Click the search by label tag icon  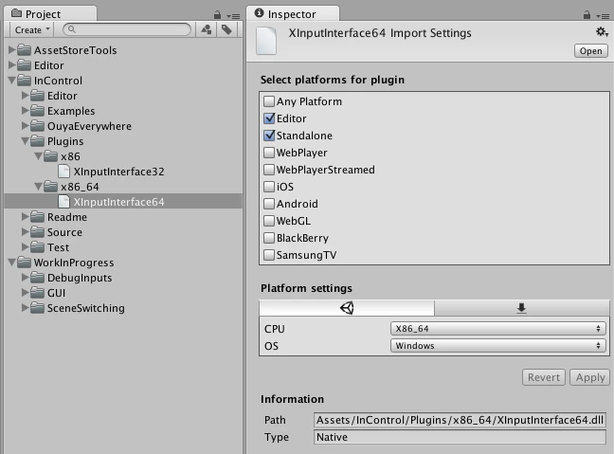tap(226, 29)
